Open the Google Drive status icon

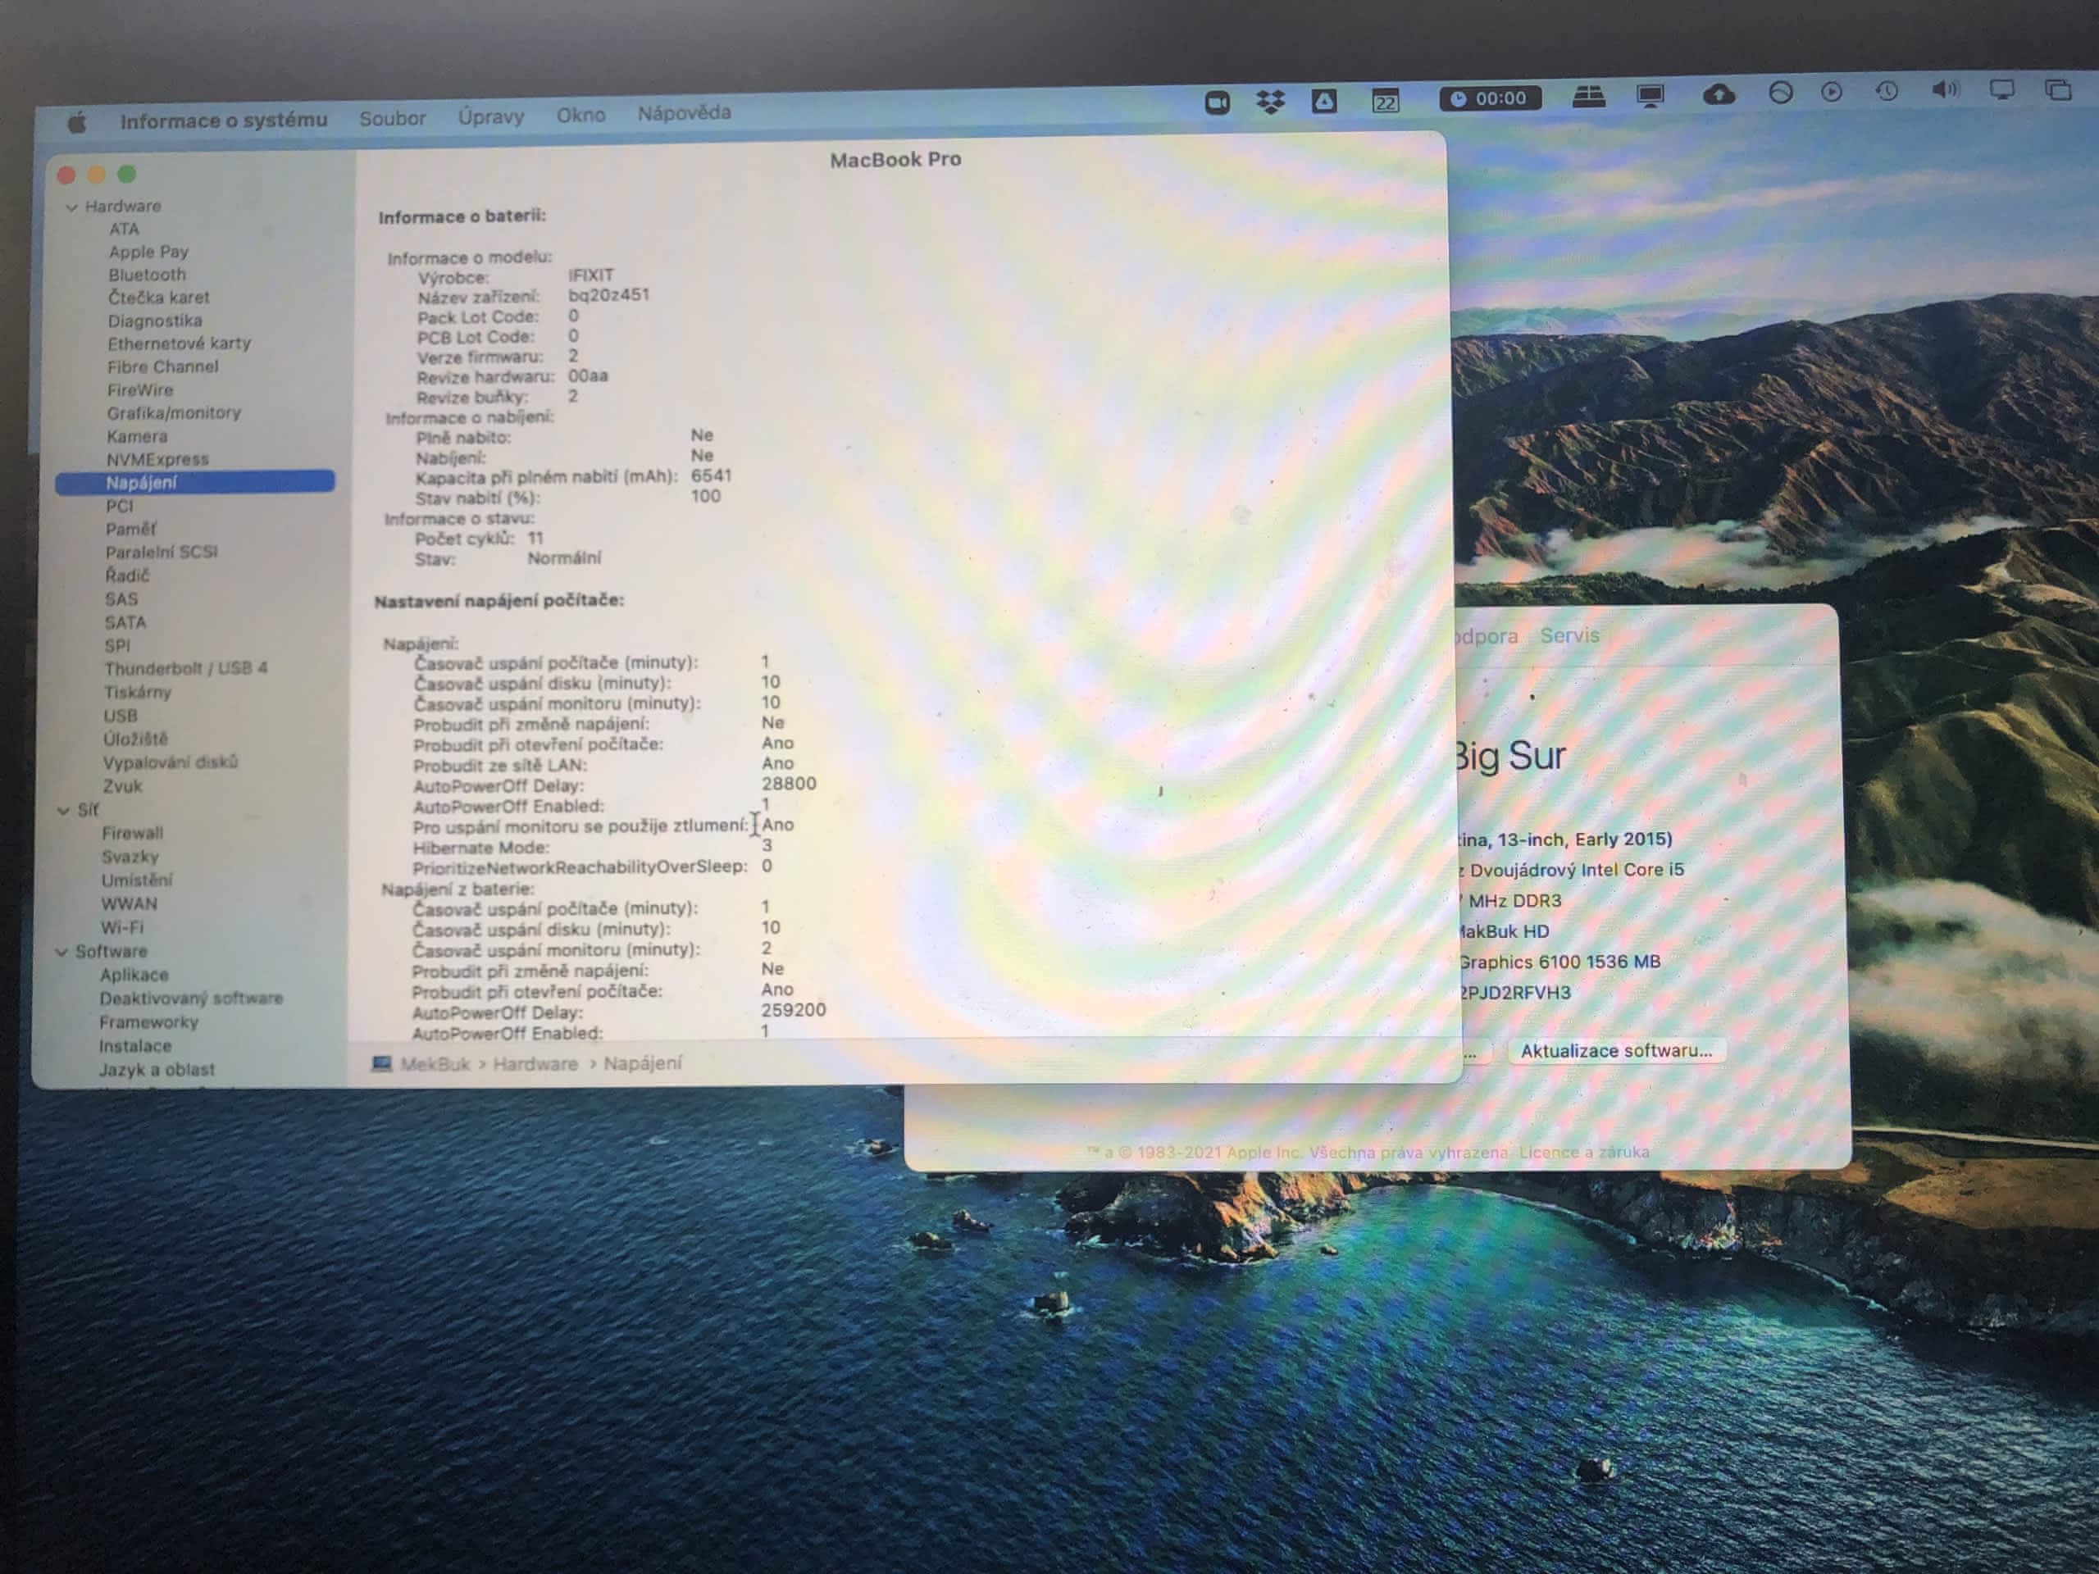pyautogui.click(x=1323, y=101)
